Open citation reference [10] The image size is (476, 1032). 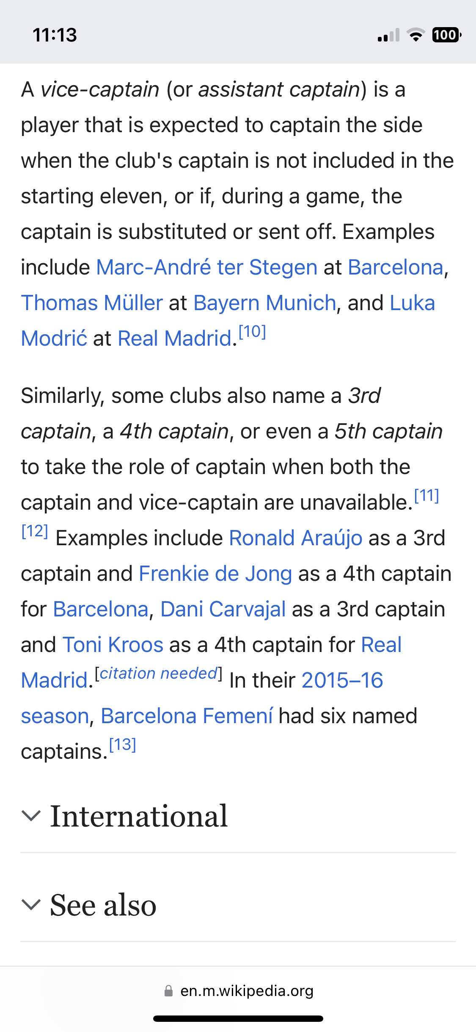pyautogui.click(x=252, y=332)
